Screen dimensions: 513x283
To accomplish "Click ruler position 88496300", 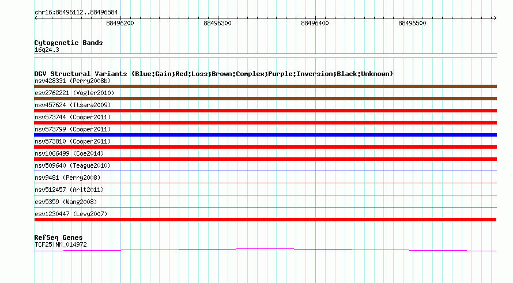I will tap(217, 23).
